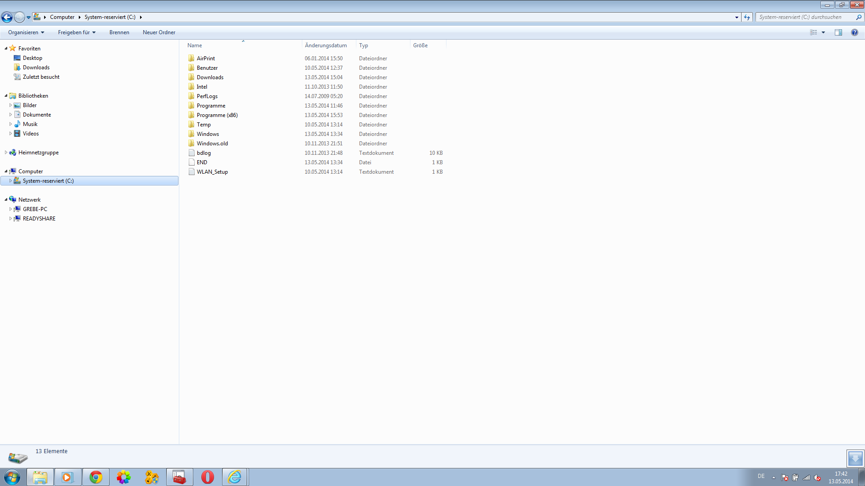
Task: Sort files by Änderungsdatum column header
Action: (x=326, y=45)
